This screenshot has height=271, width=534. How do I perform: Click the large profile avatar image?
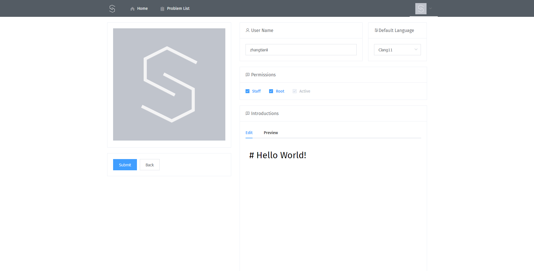pyautogui.click(x=169, y=84)
